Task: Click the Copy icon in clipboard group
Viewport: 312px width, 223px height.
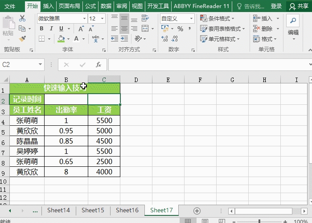Action: point(22,29)
